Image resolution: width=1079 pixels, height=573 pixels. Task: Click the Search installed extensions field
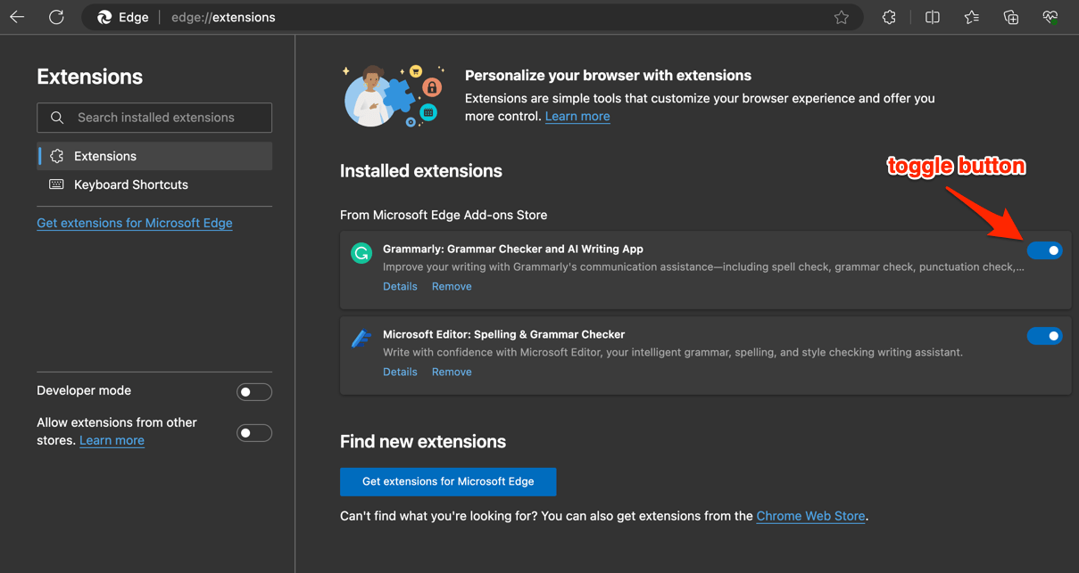click(155, 118)
